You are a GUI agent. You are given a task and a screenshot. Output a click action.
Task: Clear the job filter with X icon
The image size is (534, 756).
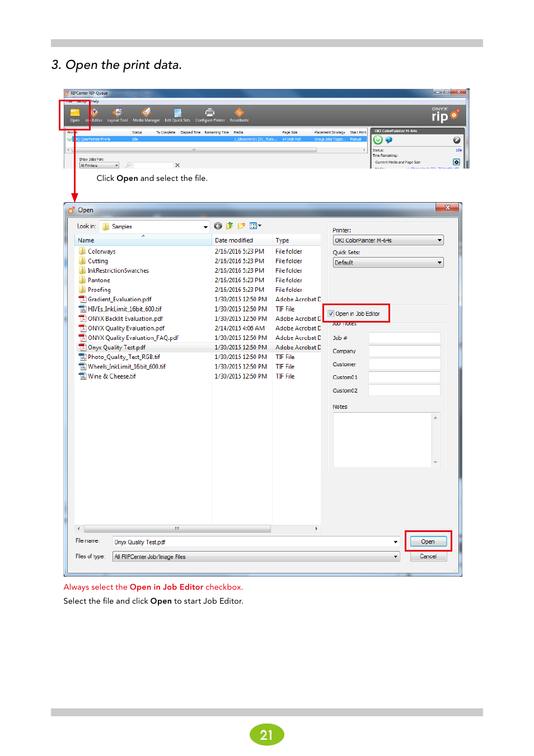point(177,165)
